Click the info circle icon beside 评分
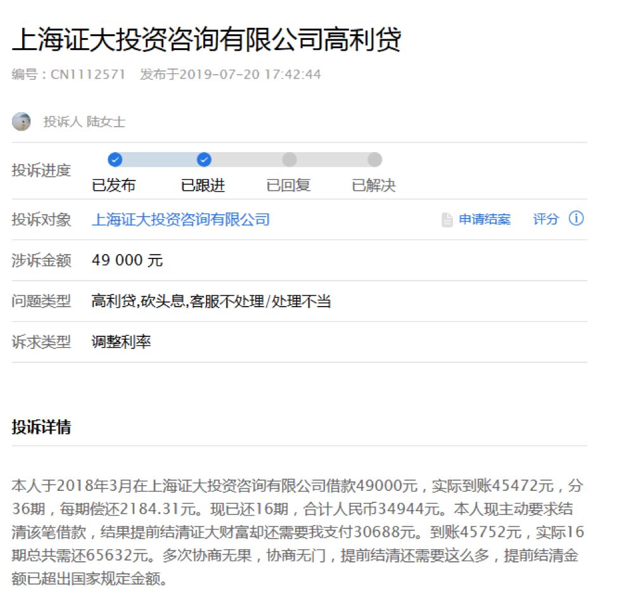Image resolution: width=619 pixels, height=591 pixels. click(x=576, y=219)
